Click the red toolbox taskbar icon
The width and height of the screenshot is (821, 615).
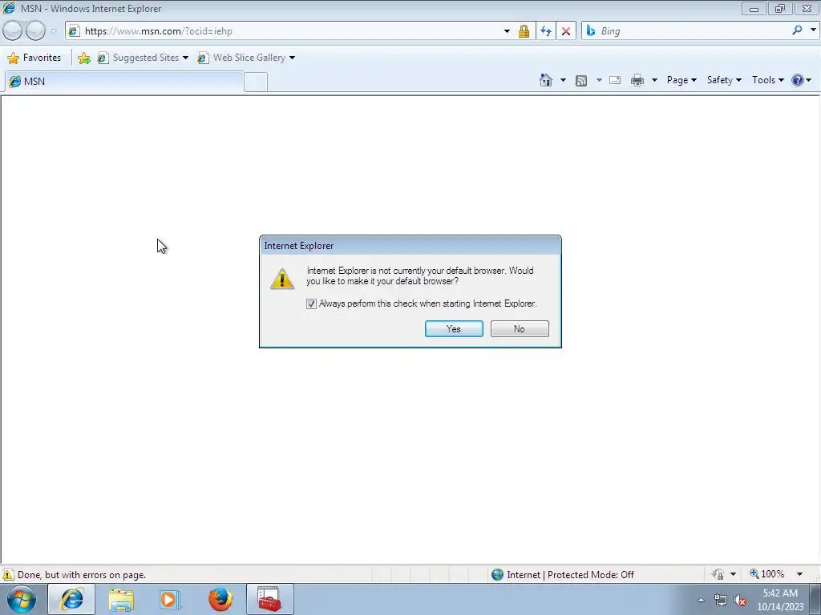(x=269, y=599)
